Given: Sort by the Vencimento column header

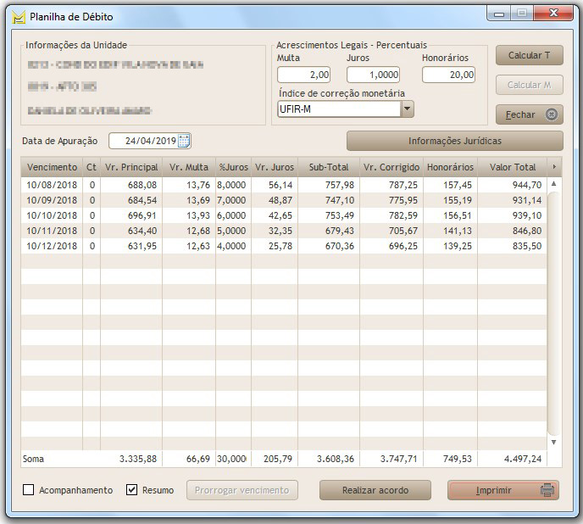Looking at the screenshot, I should tap(52, 167).
